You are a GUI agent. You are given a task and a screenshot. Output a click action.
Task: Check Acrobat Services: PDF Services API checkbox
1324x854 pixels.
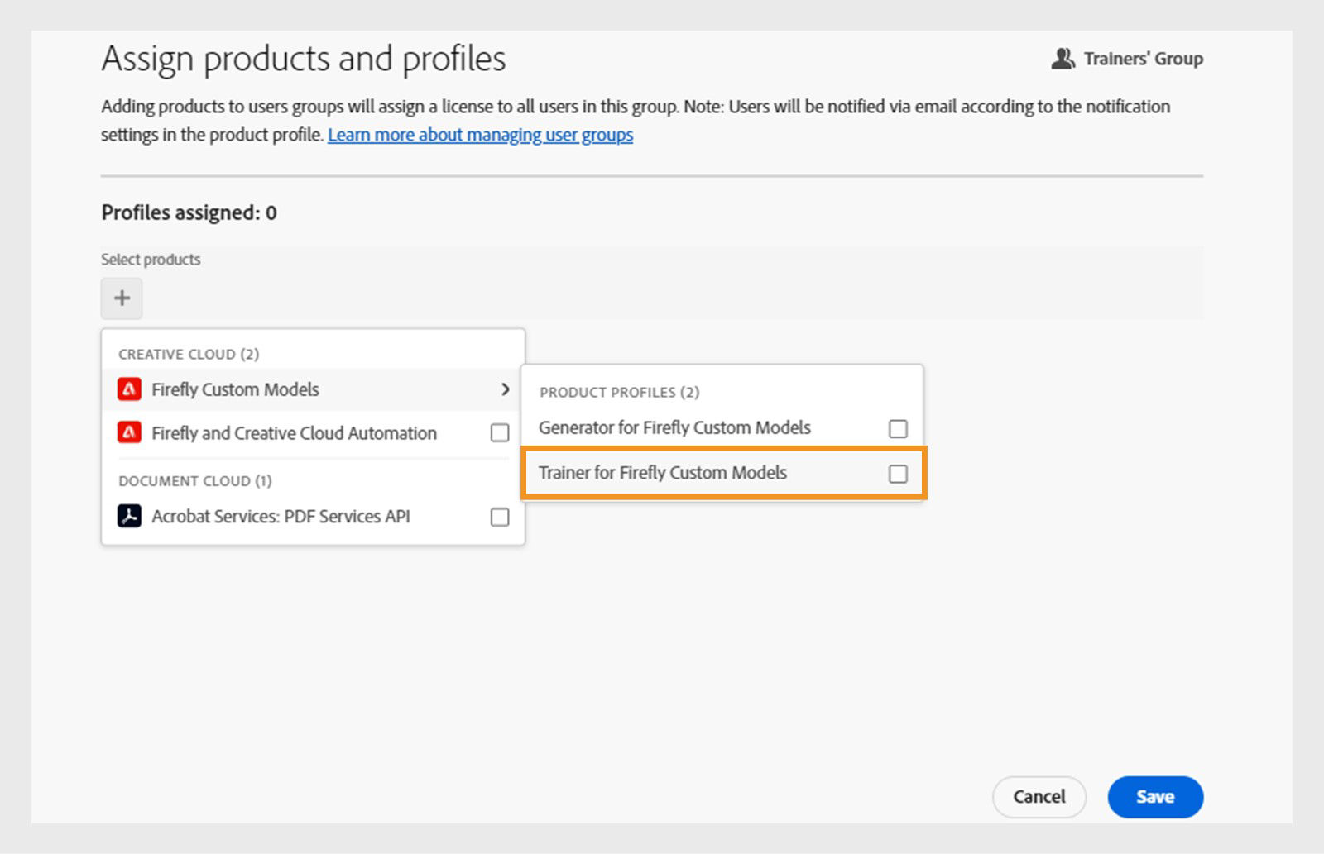click(500, 517)
